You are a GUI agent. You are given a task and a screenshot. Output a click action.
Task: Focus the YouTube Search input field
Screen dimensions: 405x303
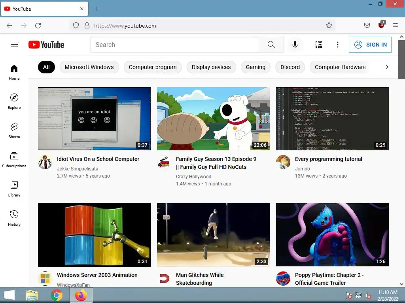coord(174,45)
